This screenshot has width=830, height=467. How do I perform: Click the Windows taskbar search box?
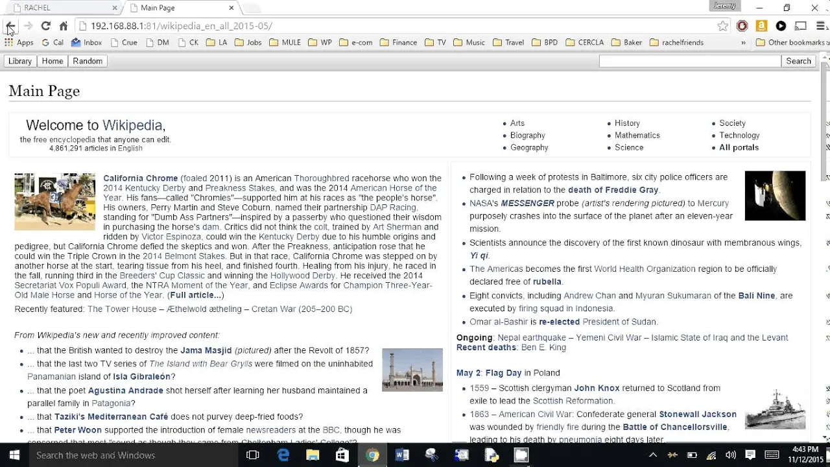point(133,455)
